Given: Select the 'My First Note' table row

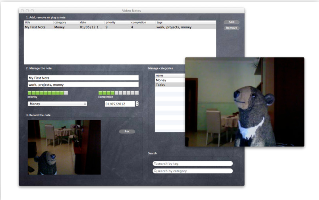Looking at the screenshot, I should point(120,27).
